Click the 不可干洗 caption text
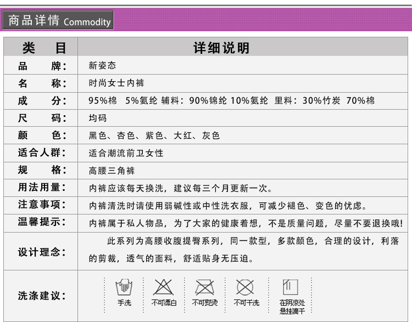 (247, 303)
